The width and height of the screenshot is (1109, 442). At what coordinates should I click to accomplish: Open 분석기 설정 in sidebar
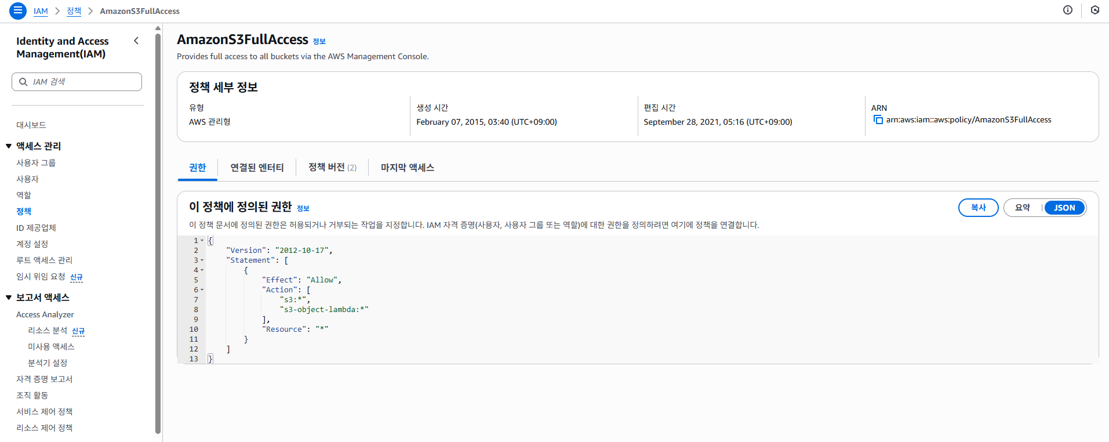tap(48, 363)
